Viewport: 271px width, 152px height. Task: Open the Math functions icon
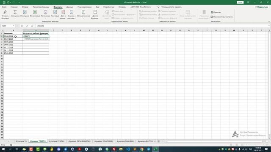(83, 12)
